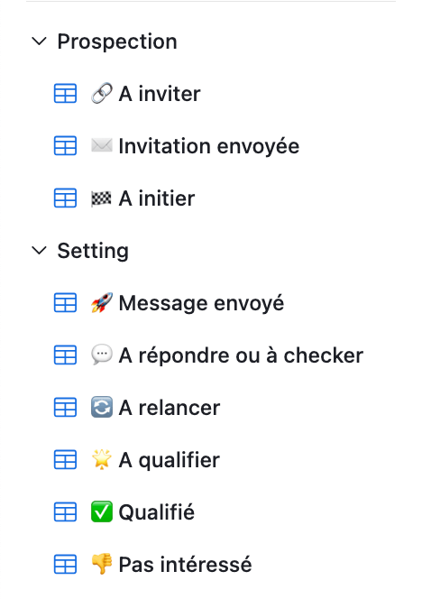Click the green checkmark emoji by Qualifié
This screenshot has height=599, width=422.
102,511
